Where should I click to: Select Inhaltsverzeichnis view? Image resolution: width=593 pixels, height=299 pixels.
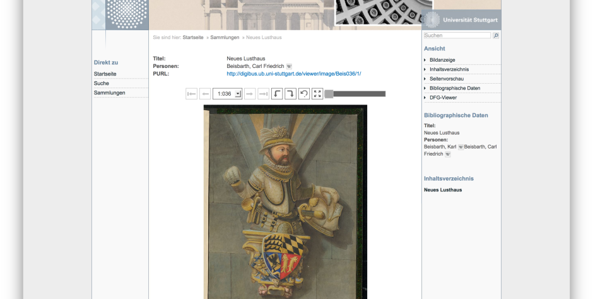tap(449, 69)
